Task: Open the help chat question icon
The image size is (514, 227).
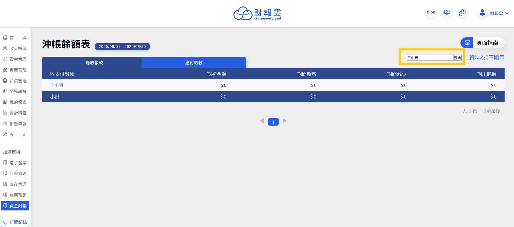Action: point(462,12)
